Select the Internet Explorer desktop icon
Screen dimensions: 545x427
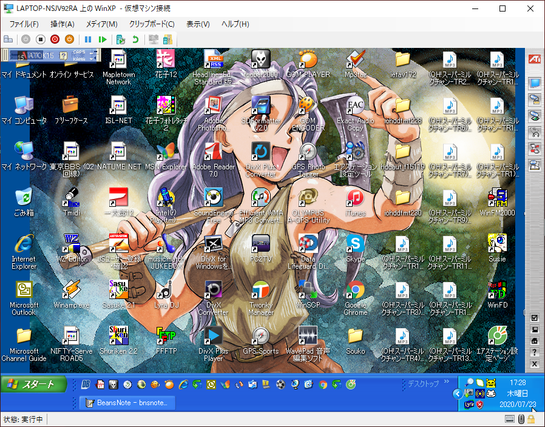[24, 252]
